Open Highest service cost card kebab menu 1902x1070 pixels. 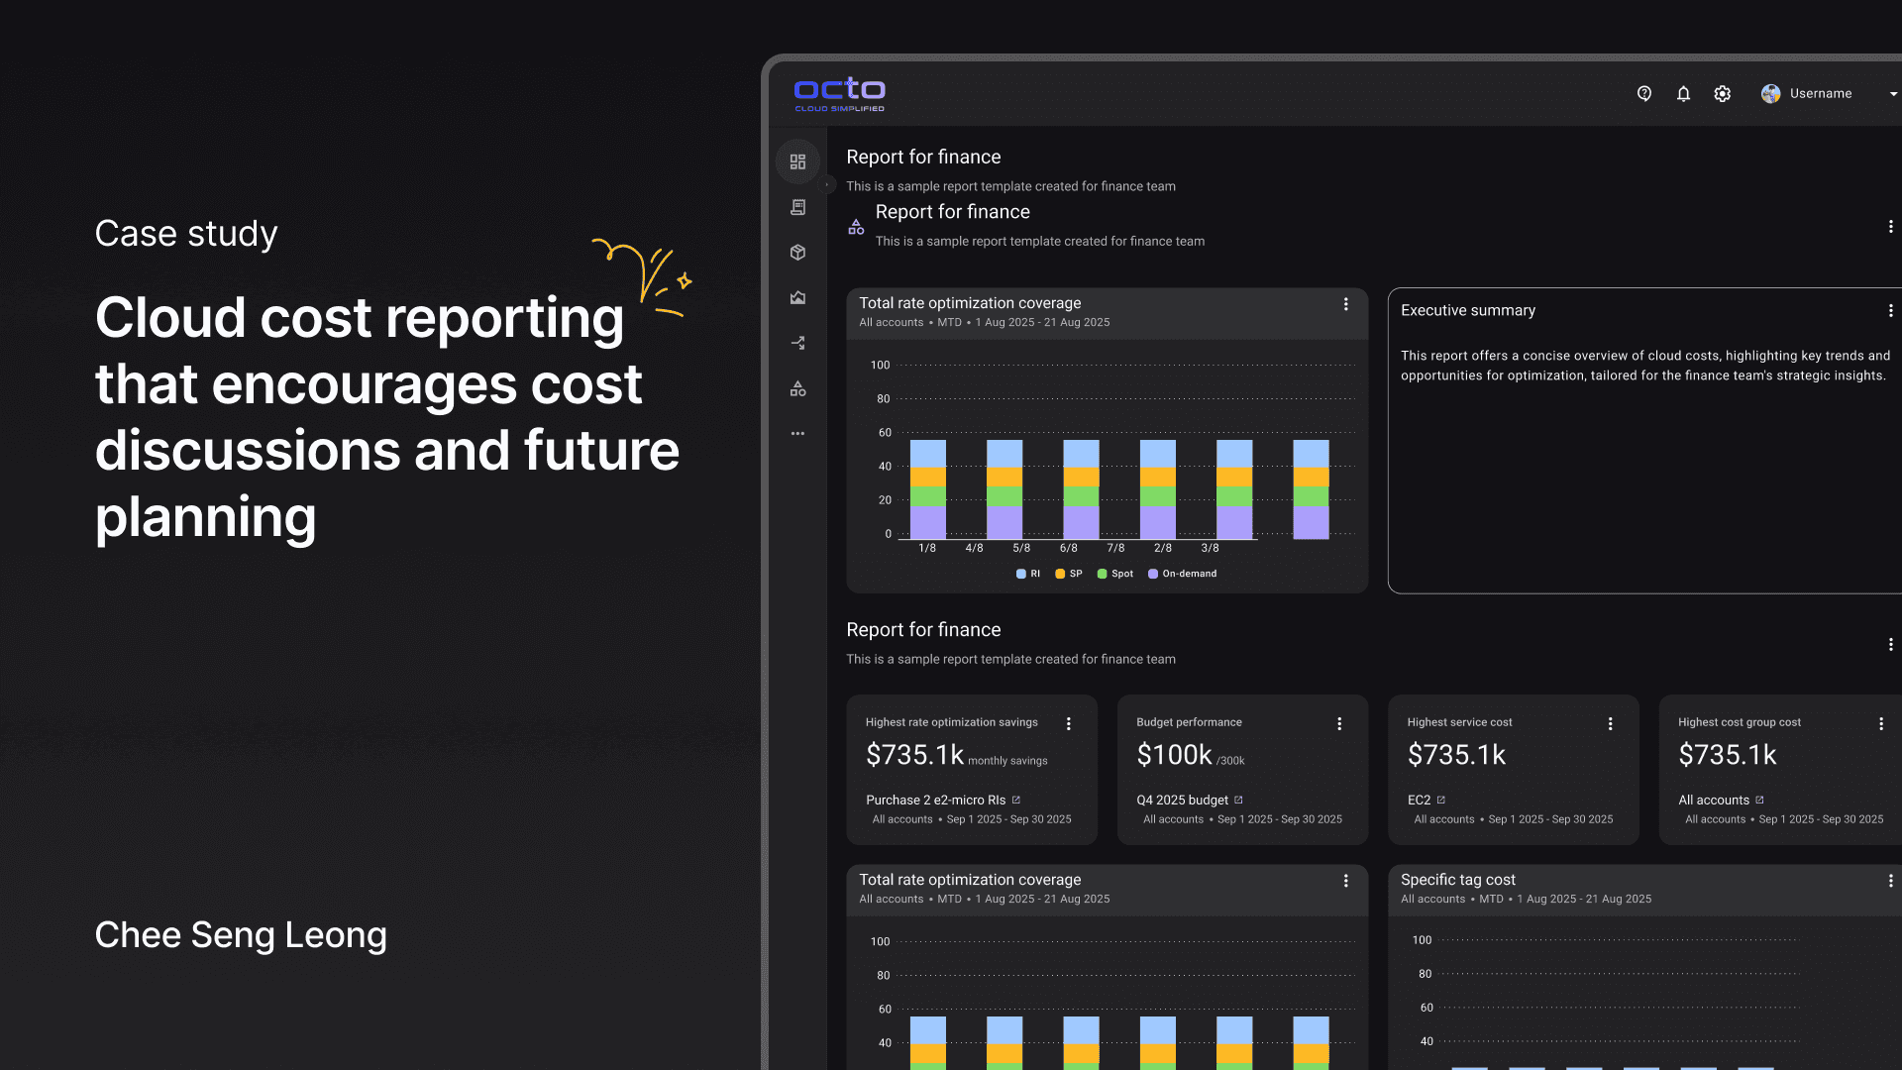[1610, 724]
